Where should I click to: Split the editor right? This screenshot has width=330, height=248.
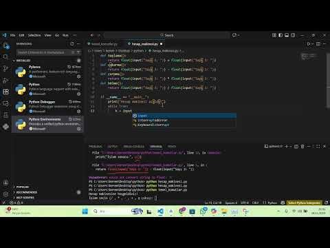[318, 43]
